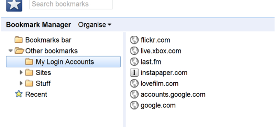
Task: Open the lovefilm.com bookmark
Action: coord(159,83)
